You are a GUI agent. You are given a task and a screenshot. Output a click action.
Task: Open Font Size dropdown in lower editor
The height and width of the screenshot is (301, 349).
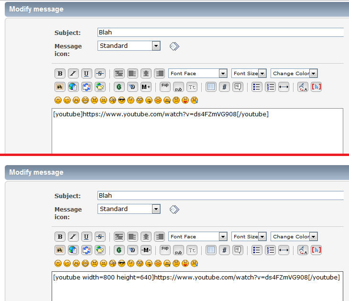pyautogui.click(x=249, y=236)
